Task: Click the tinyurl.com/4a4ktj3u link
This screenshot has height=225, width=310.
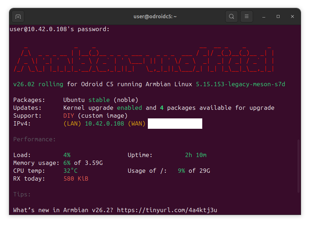Action: [167, 210]
